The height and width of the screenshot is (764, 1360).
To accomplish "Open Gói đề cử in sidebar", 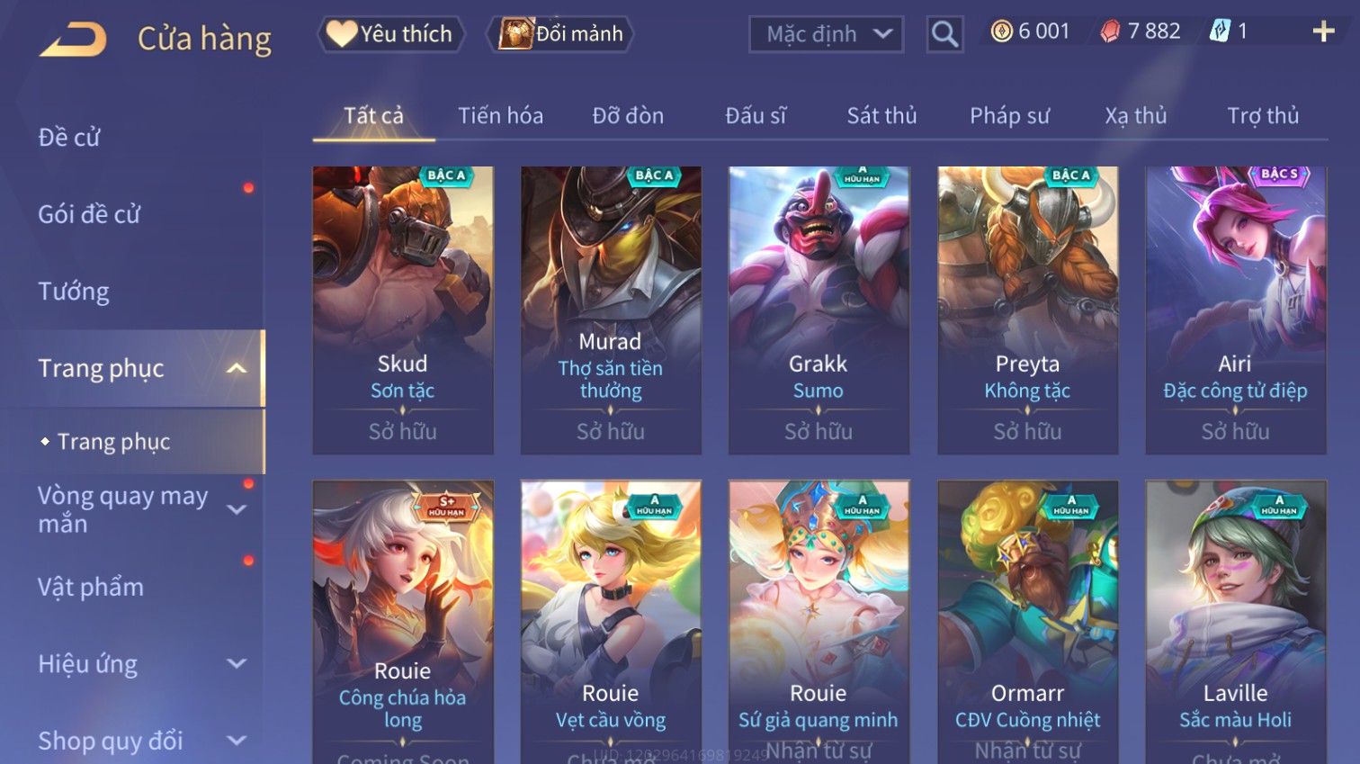I will (89, 214).
